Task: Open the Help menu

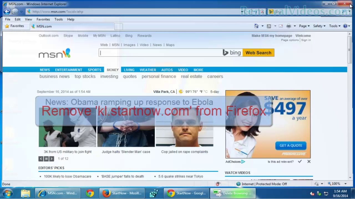Action: pos(71,19)
